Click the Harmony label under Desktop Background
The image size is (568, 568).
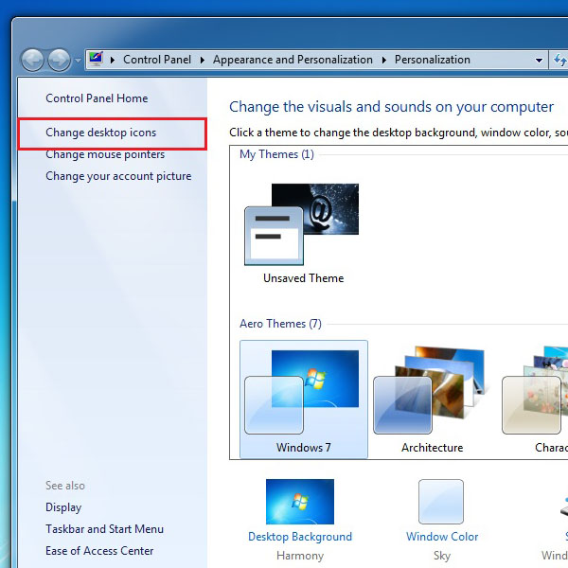pyautogui.click(x=300, y=556)
